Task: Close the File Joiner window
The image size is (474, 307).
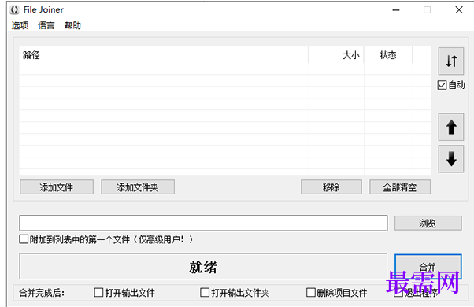Action: click(x=459, y=10)
